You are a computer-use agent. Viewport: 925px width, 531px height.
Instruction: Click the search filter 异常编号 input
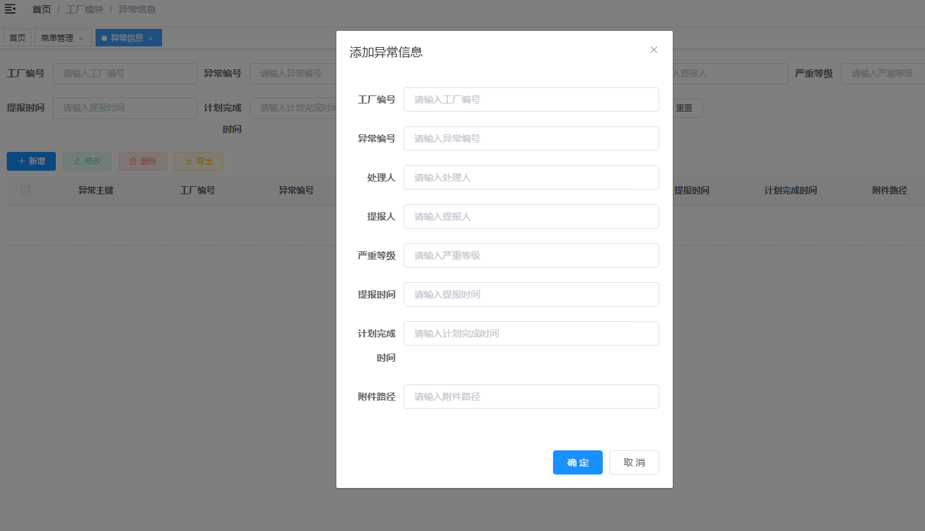click(293, 74)
